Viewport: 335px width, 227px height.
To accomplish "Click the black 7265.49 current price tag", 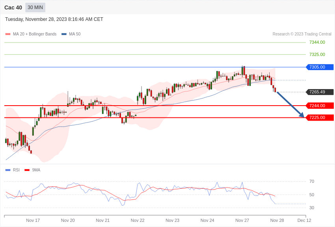I will click(320, 92).
